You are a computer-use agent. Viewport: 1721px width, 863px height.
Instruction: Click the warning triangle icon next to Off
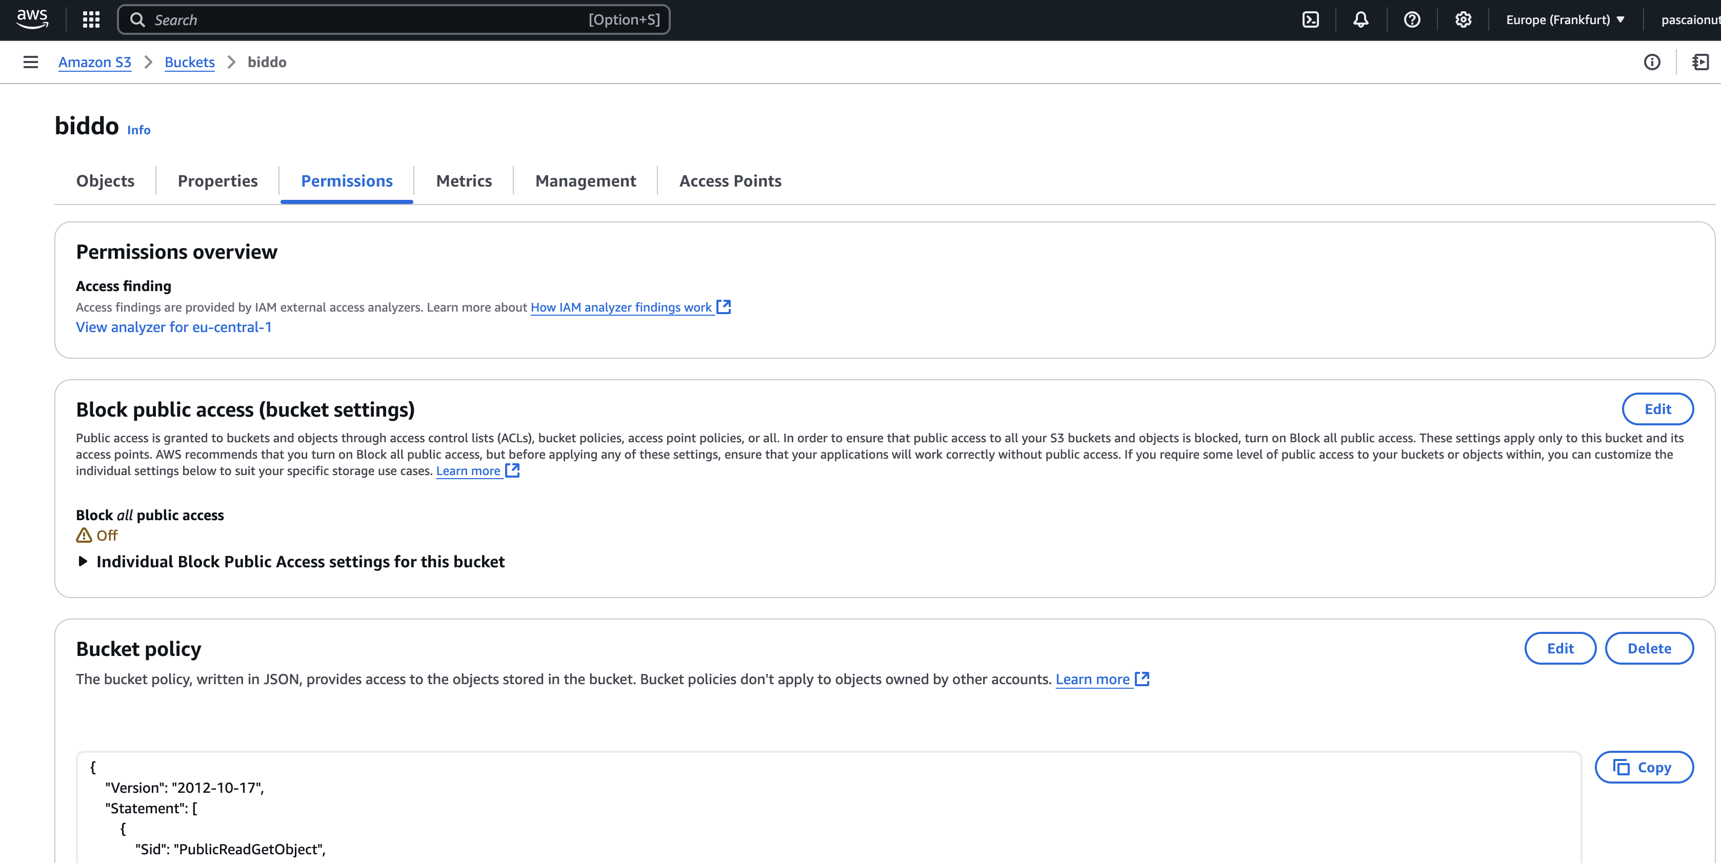(84, 536)
